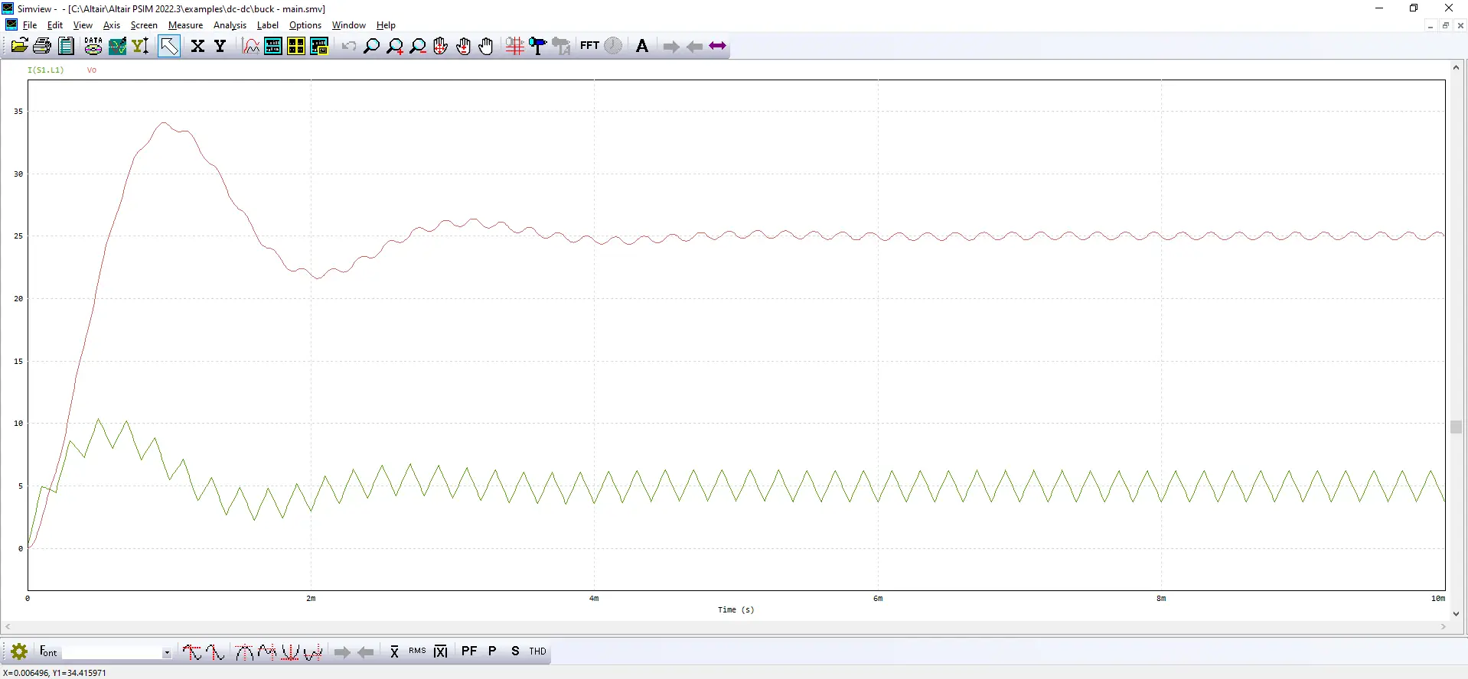Image resolution: width=1468 pixels, height=679 pixels.
Task: Click the Time (s) axis label
Action: click(736, 609)
